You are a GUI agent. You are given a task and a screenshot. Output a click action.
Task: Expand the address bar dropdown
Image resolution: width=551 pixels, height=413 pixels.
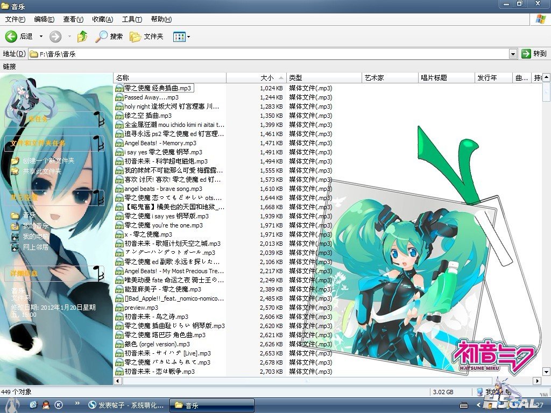tap(513, 54)
